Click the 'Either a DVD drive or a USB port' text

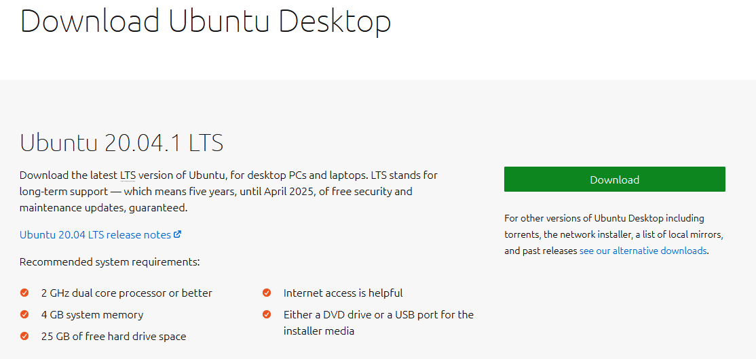[x=378, y=315]
